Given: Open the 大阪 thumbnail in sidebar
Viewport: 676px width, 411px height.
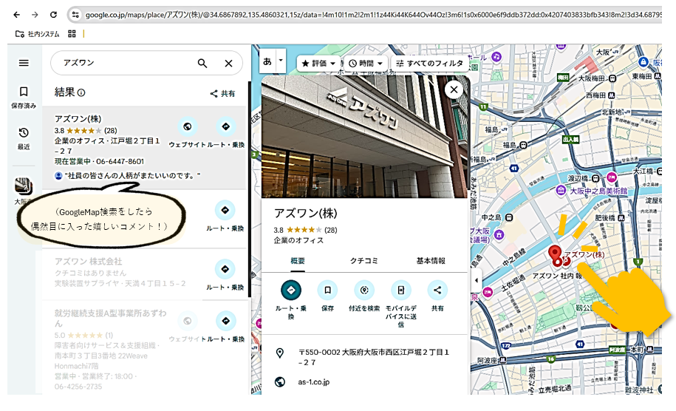Looking at the screenshot, I should coord(24,186).
